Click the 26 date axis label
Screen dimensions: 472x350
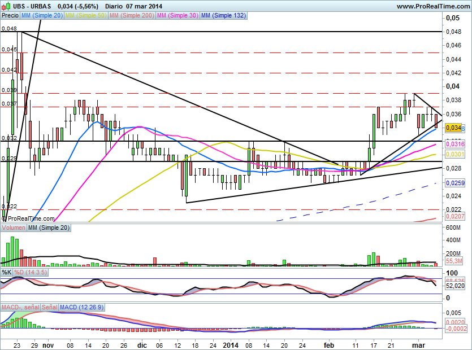coord(124,345)
